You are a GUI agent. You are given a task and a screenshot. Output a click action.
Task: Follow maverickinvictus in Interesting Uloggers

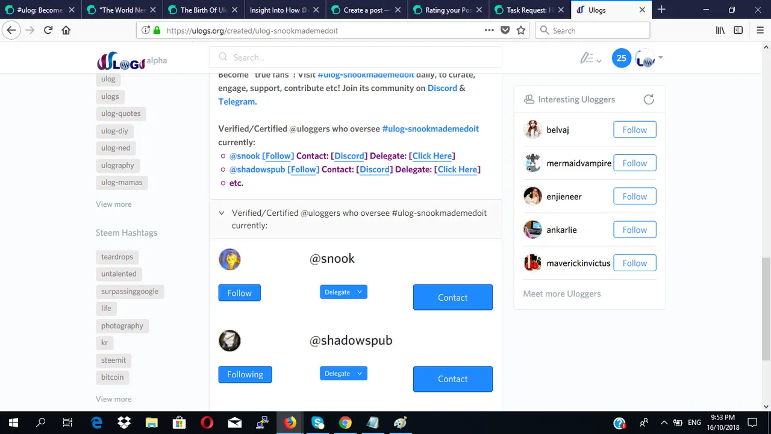[x=635, y=263]
